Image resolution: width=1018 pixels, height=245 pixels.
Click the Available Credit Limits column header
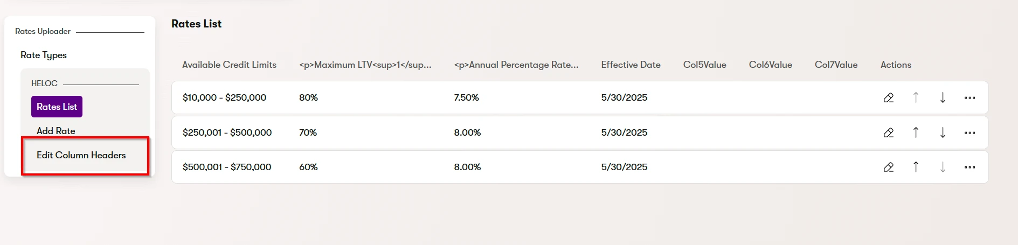click(229, 65)
